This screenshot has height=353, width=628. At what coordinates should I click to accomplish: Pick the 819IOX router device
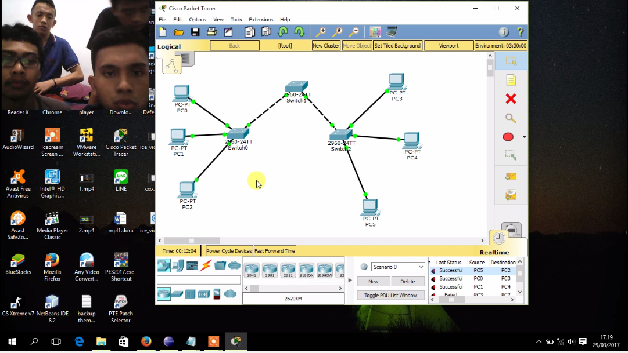click(306, 270)
